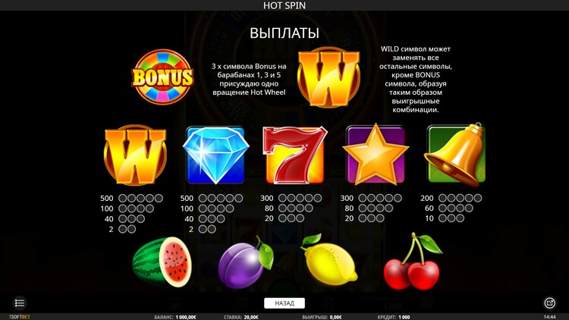Image resolution: width=569 pixels, height=320 pixels.
Task: Click the purple plum symbol
Action: [x=245, y=262]
